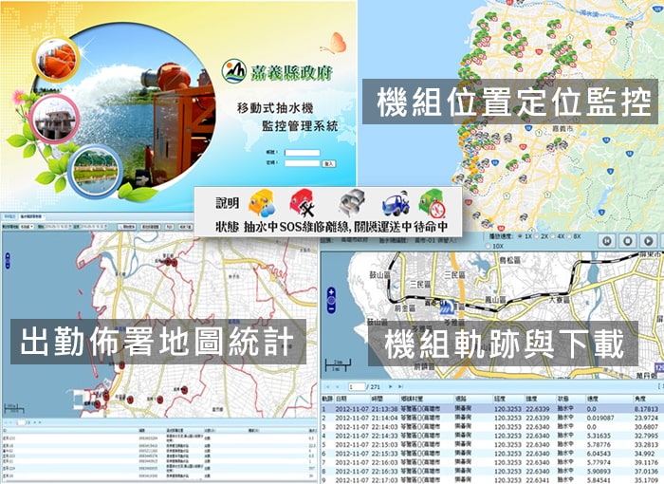Click the blue pump marker on the track route
Viewport: 664px width, 484px height.
447,307
